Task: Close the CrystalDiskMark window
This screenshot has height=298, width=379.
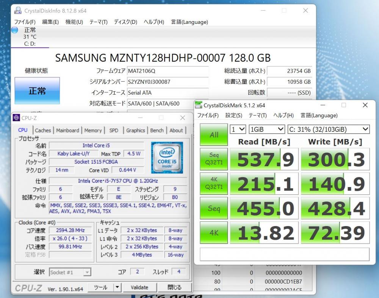Action: point(365,105)
